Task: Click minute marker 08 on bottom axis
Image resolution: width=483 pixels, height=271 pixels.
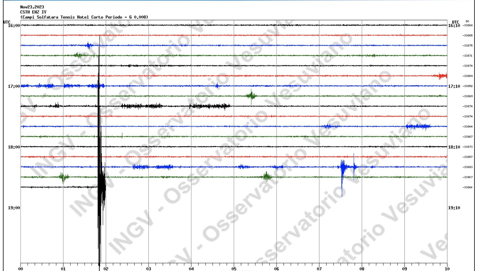Action: pos(362,269)
